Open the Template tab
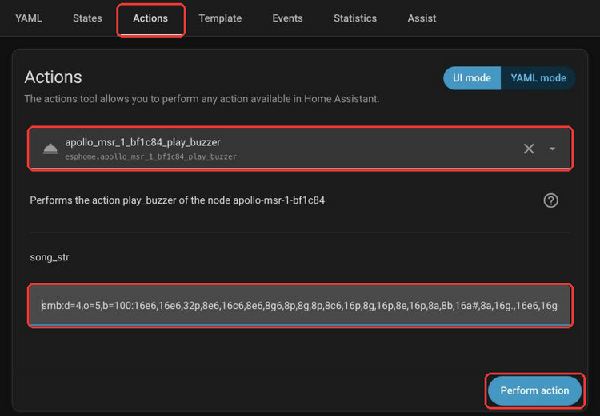Screen dimensions: 600x416 [220, 18]
